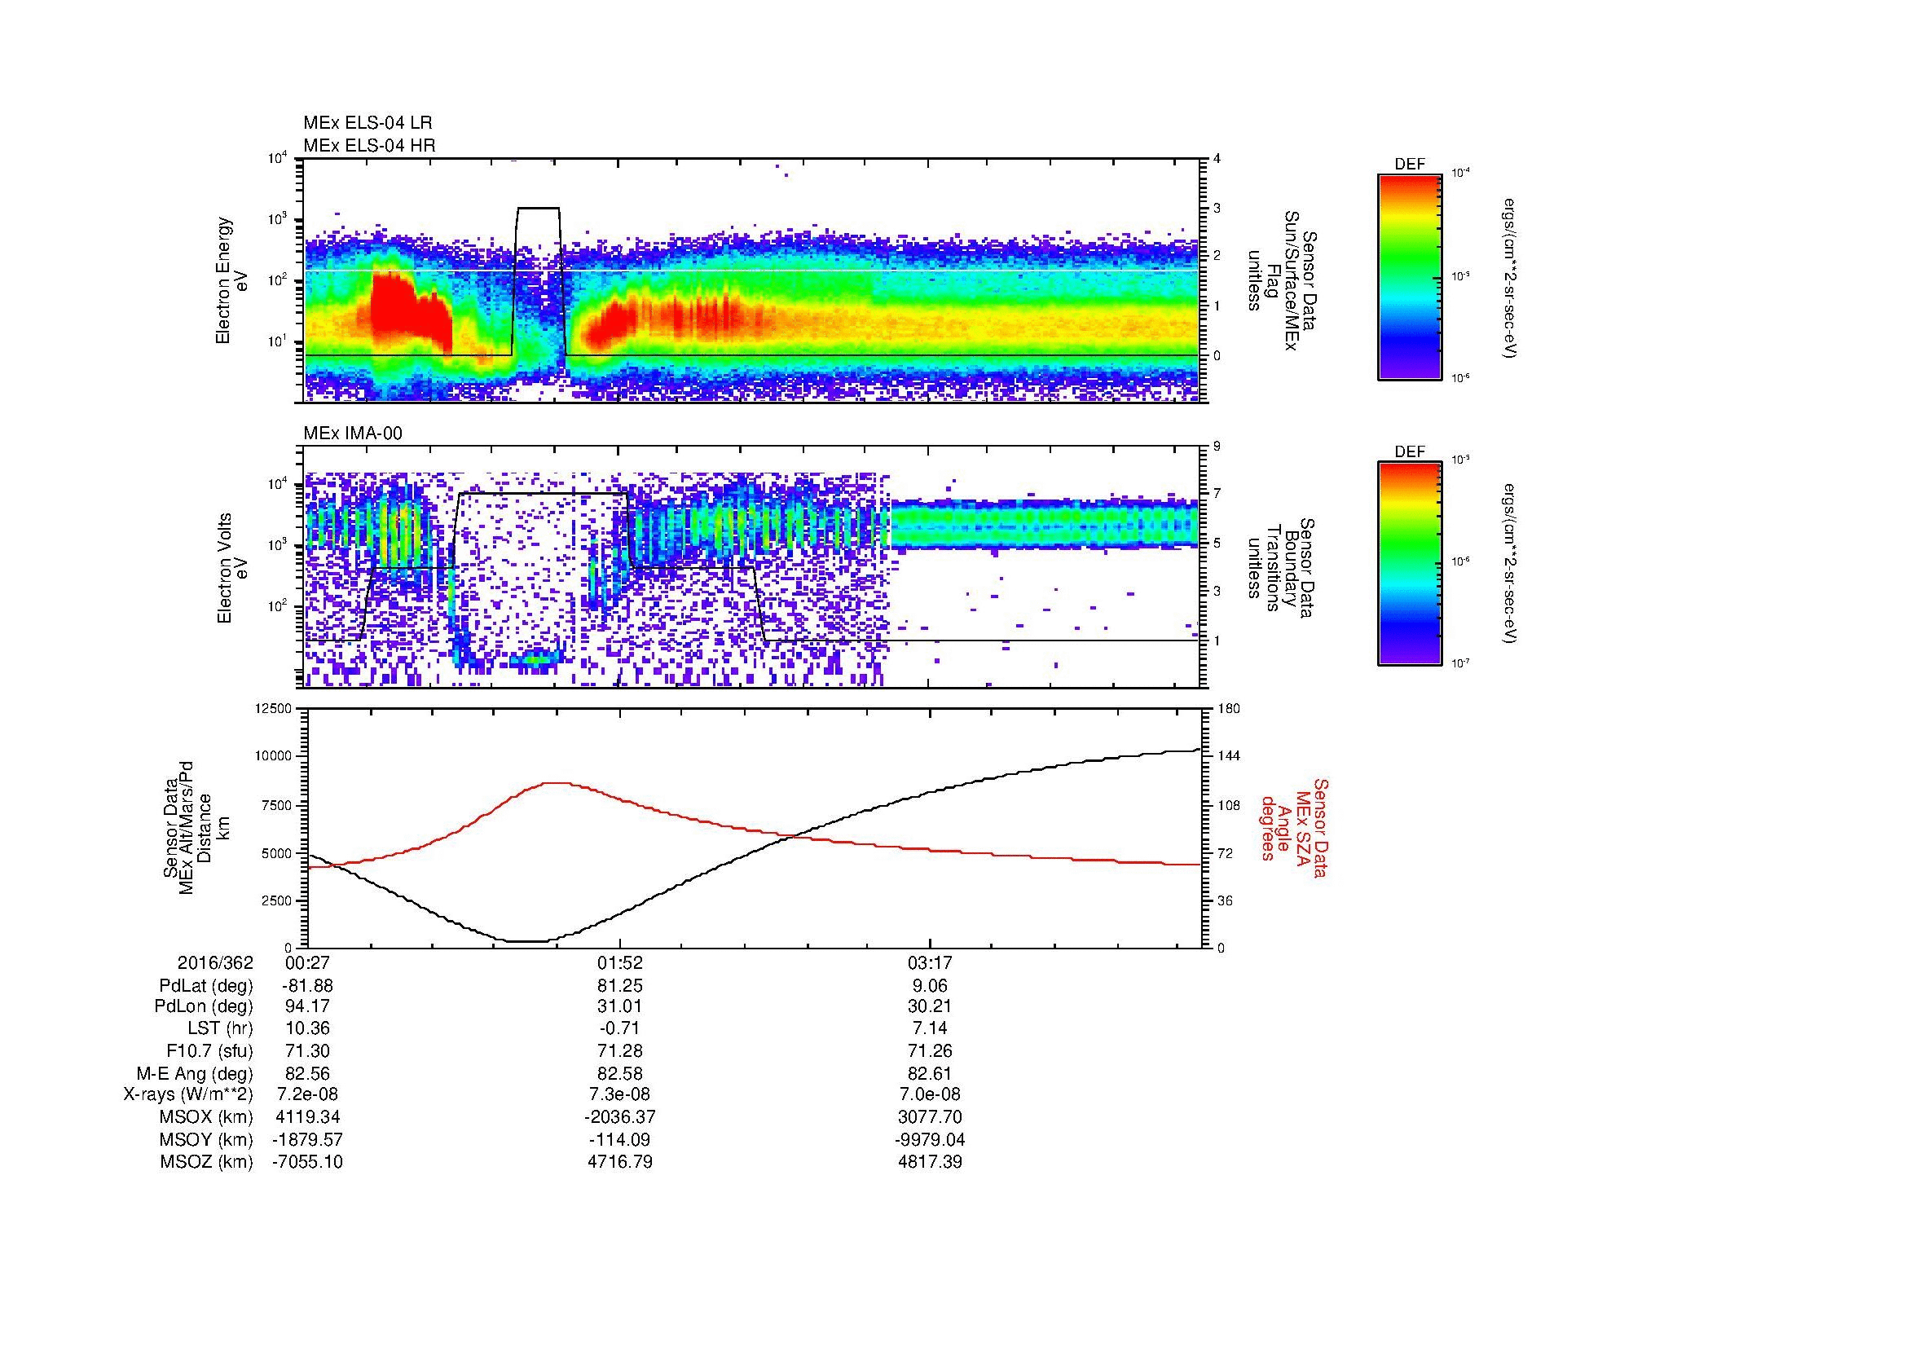
Task: Click the 180 SZA axis tick
Action: 1230,709
